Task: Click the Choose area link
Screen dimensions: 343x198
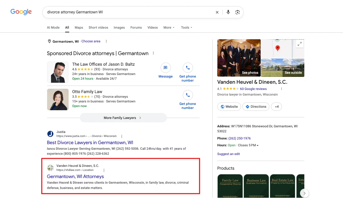Action: point(91,41)
